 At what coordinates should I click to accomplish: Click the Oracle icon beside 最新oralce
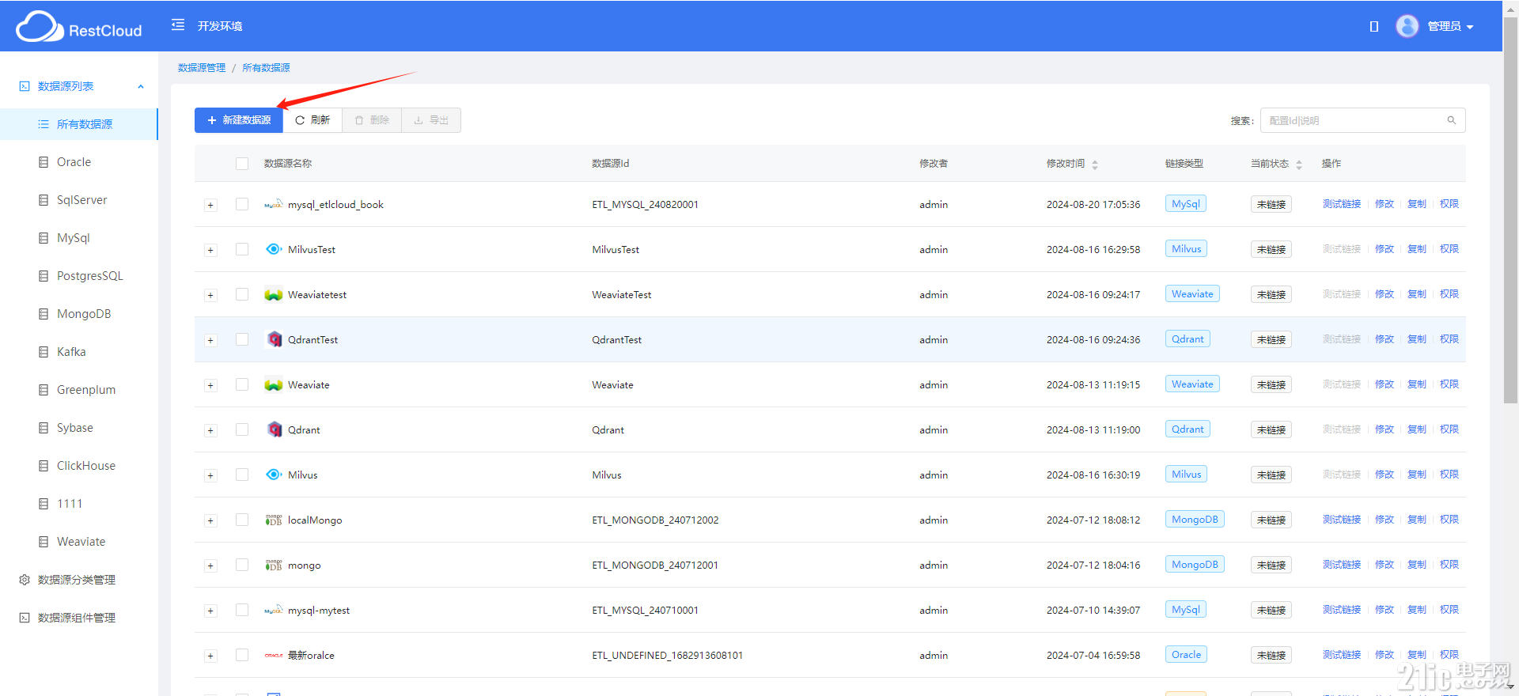point(274,655)
